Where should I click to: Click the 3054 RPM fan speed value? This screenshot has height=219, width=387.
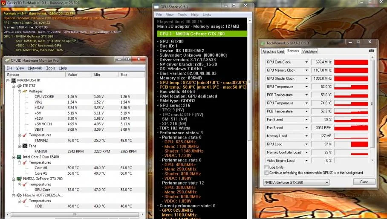tap(323, 128)
